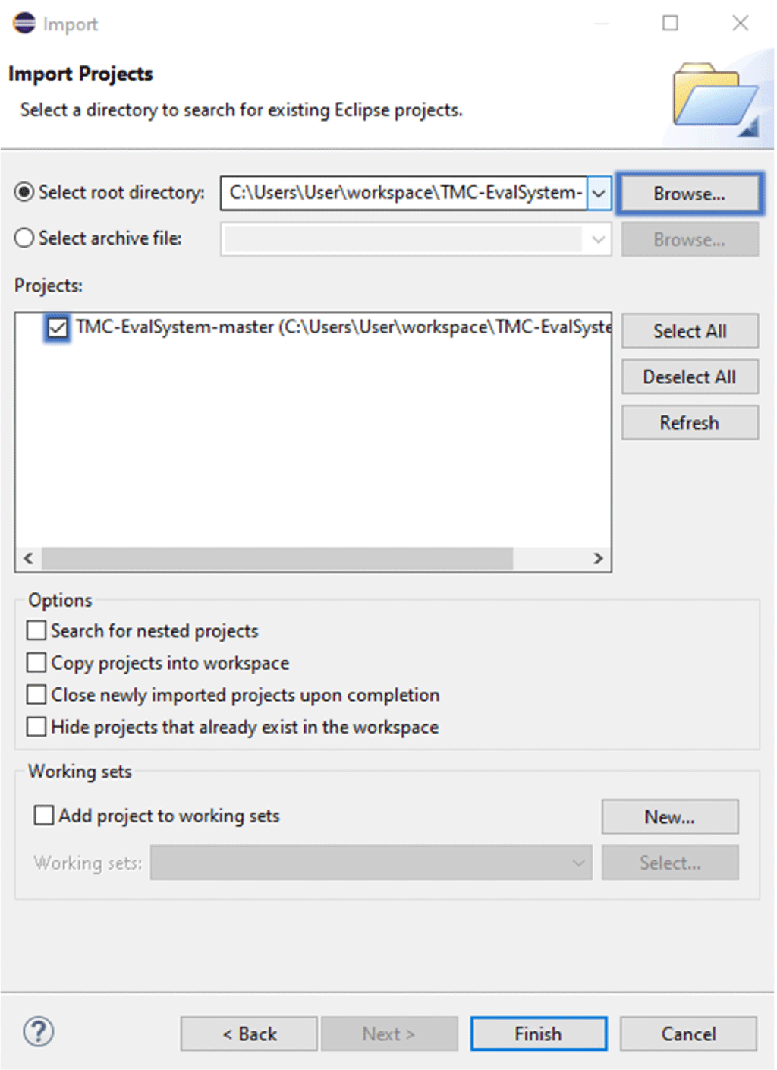Click New... working set button
Viewport: 777px width, 1070px height.
669,816
